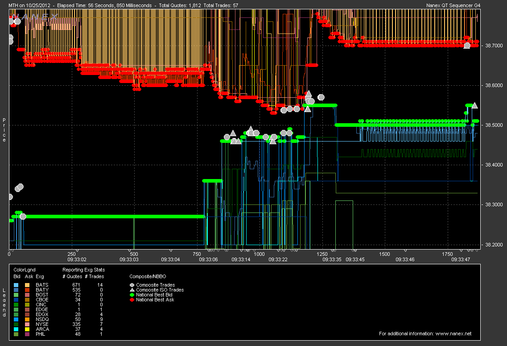507x346 pixels.
Task: Click the EDGX exchange label
Action: 42,314
